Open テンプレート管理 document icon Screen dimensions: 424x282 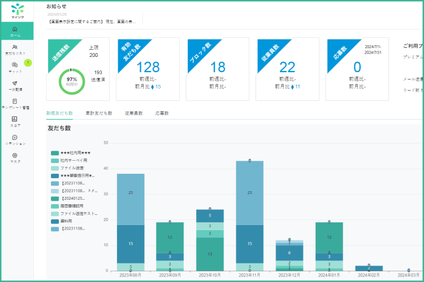coord(15,102)
